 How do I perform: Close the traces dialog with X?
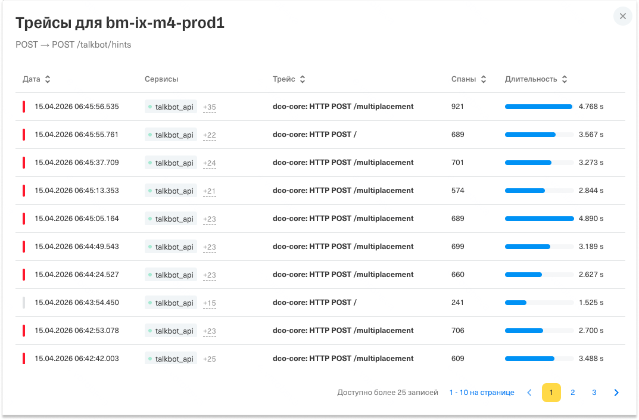(x=623, y=16)
